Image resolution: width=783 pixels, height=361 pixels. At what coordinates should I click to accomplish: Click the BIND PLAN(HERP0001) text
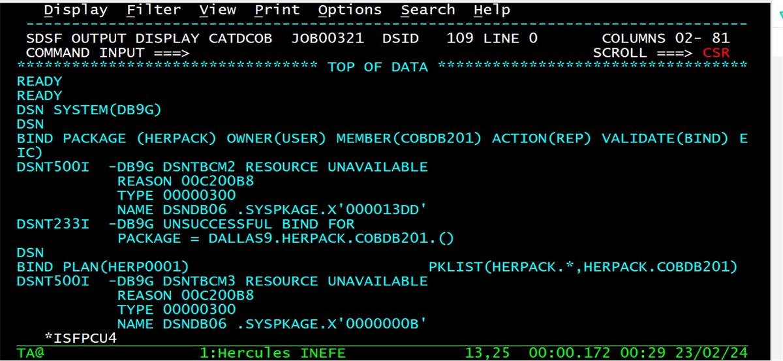click(102, 267)
